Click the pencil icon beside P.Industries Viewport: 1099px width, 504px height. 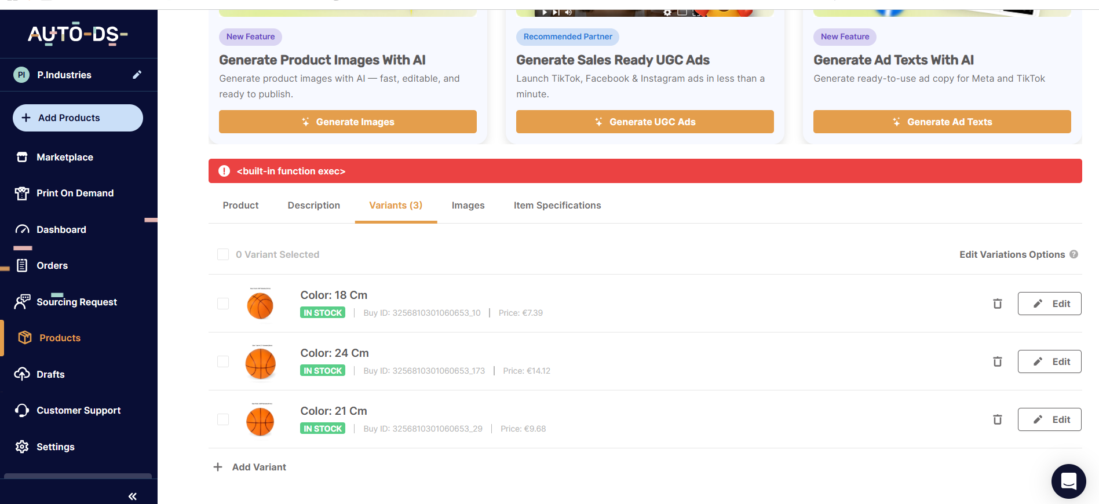click(x=137, y=75)
